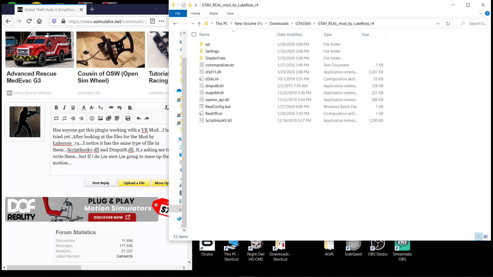The image size is (493, 277).
Task: Open the View ribbon tab
Action: (x=230, y=14)
